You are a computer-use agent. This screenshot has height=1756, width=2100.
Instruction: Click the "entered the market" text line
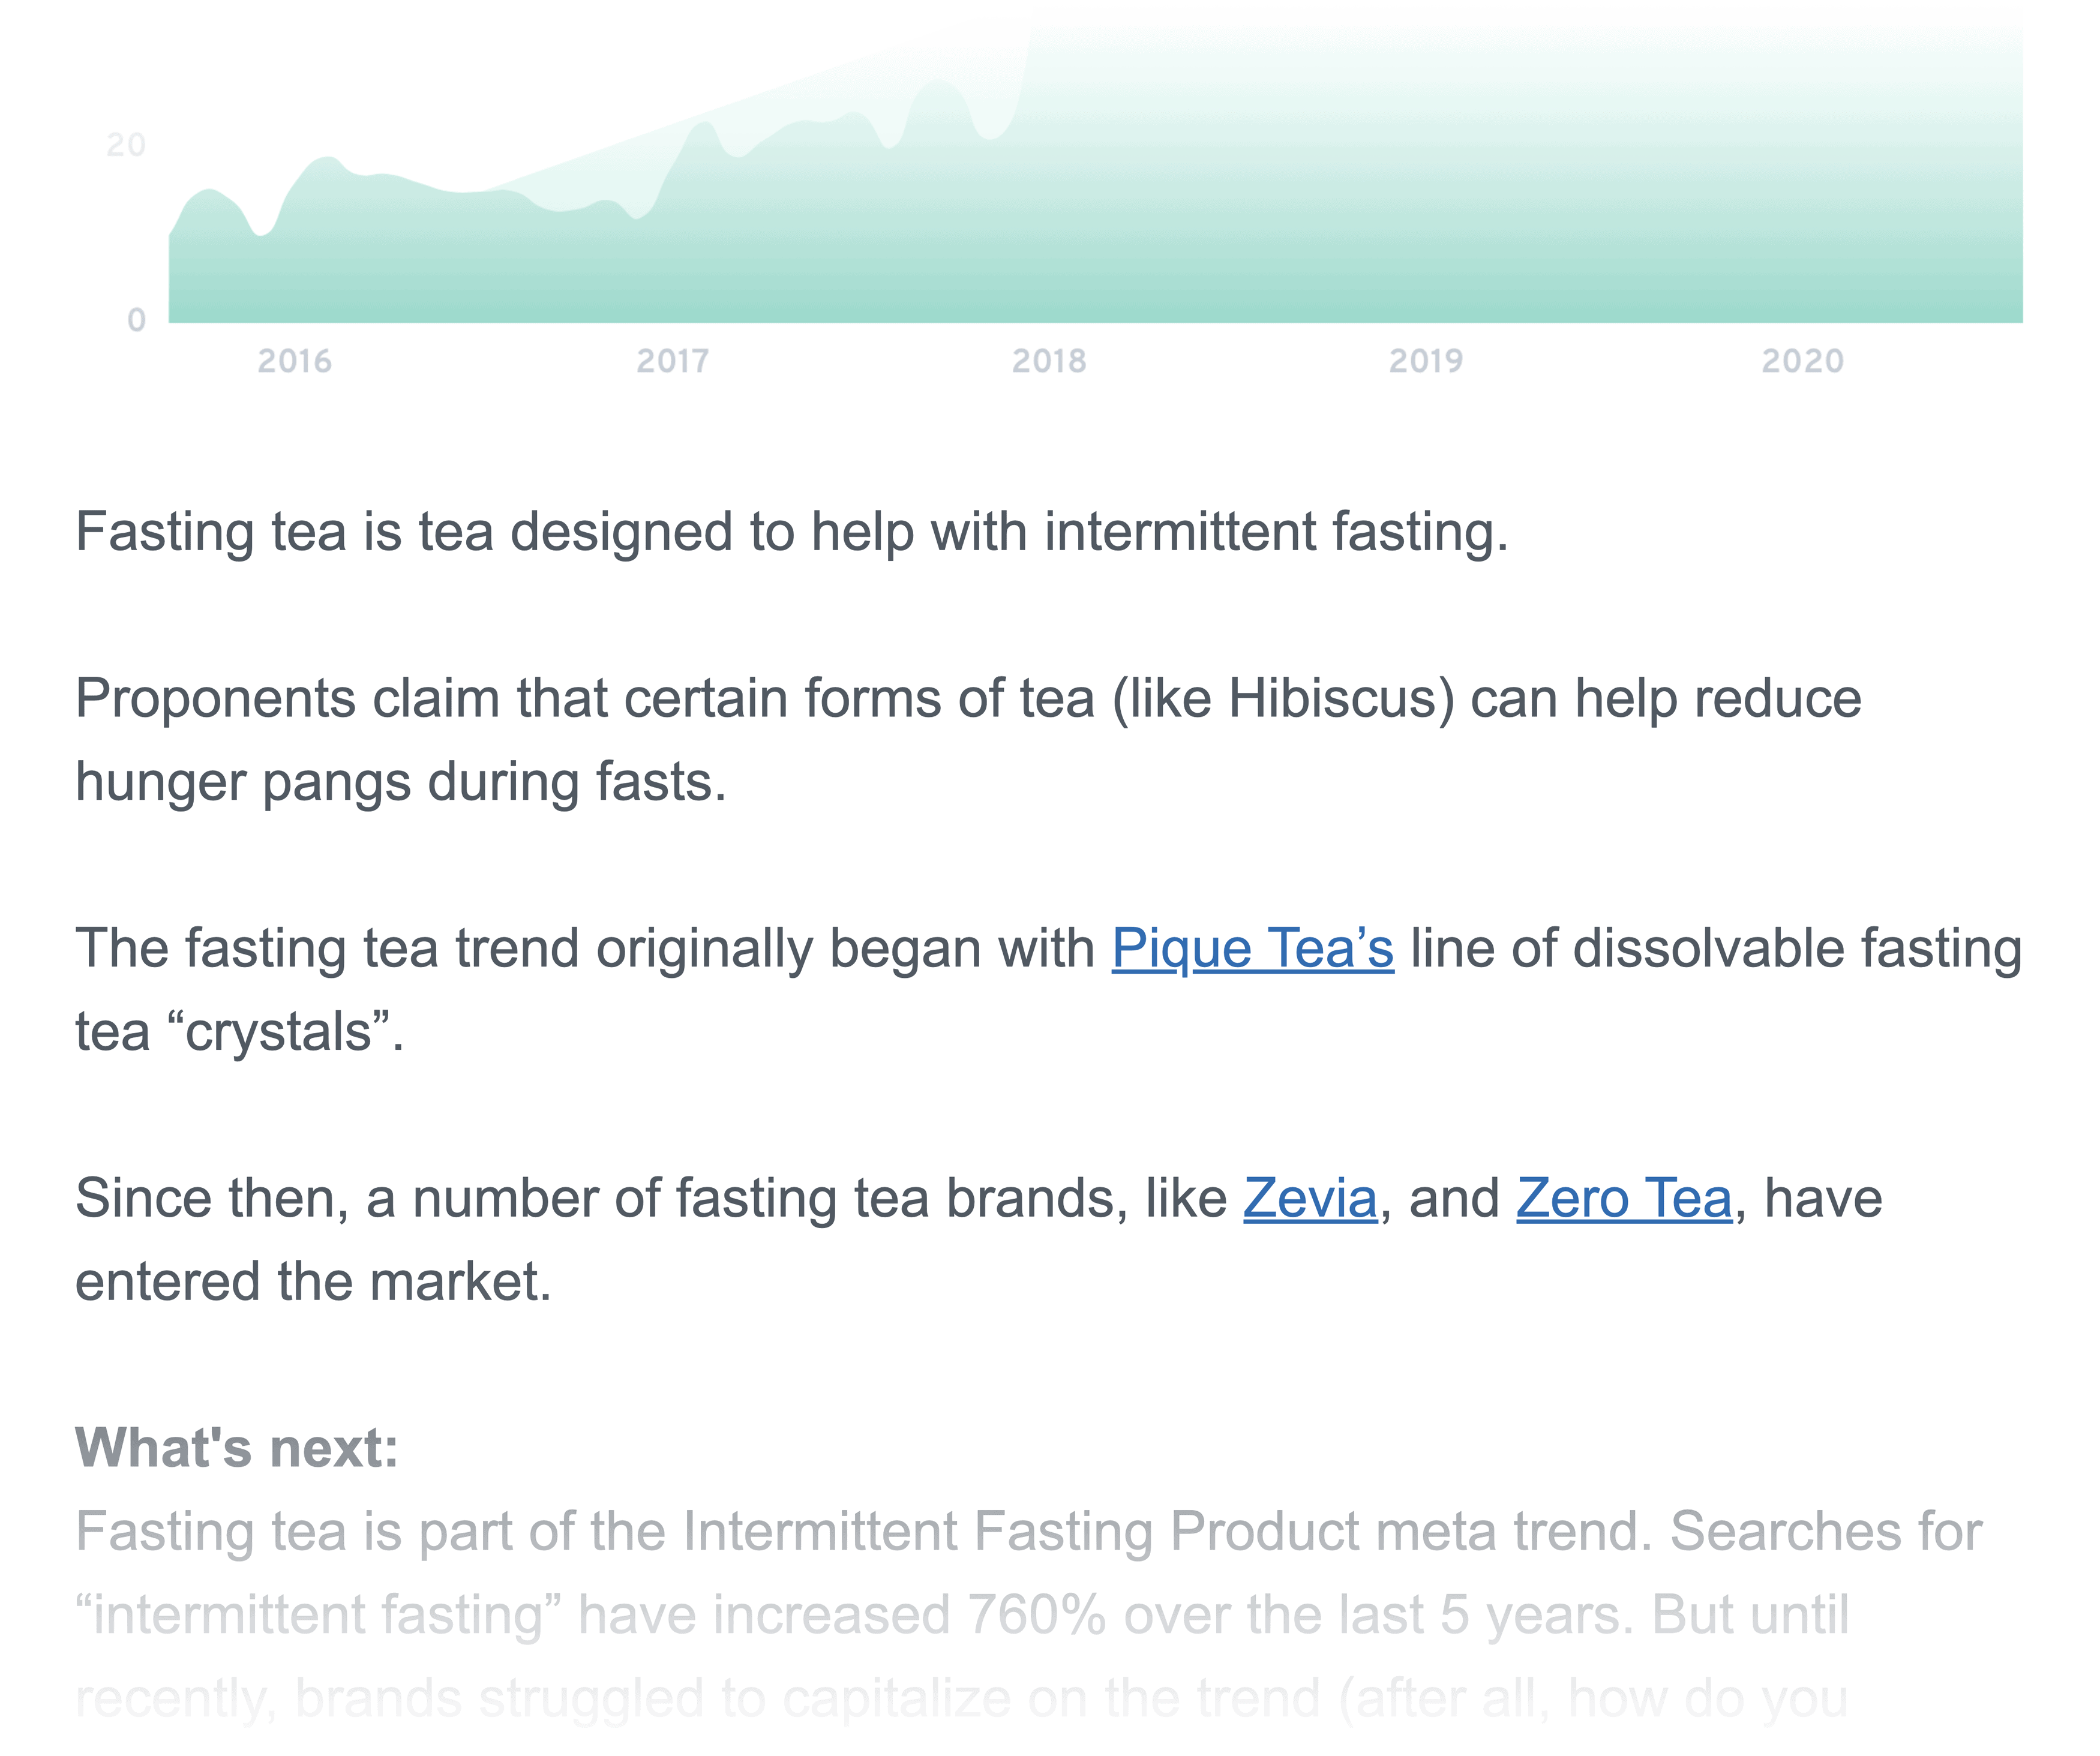click(x=313, y=1282)
